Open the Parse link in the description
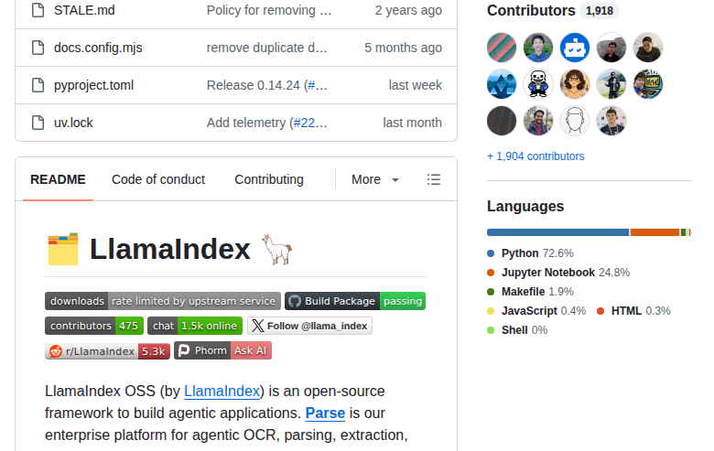The image size is (714, 451). (x=325, y=413)
